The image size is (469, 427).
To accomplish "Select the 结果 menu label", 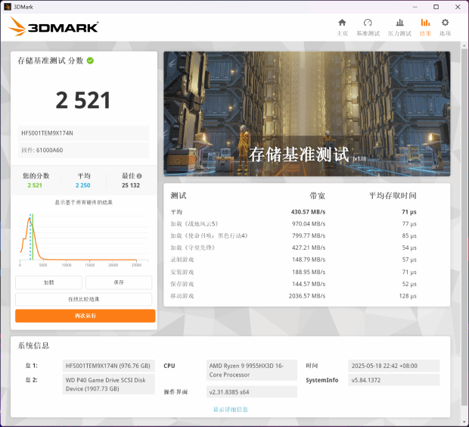I will coord(425,33).
